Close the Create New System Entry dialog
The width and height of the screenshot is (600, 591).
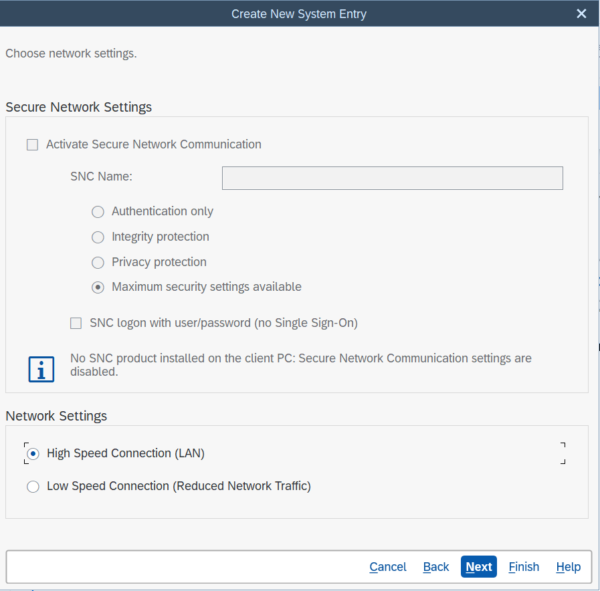[581, 13]
